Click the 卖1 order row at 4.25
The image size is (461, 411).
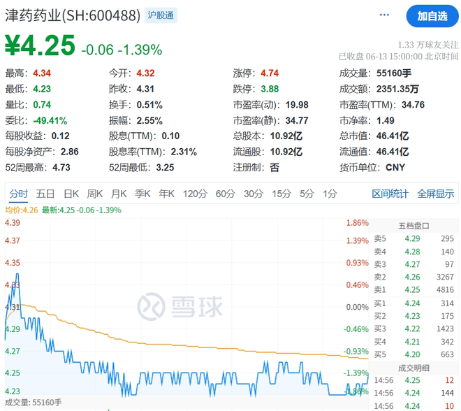click(414, 289)
